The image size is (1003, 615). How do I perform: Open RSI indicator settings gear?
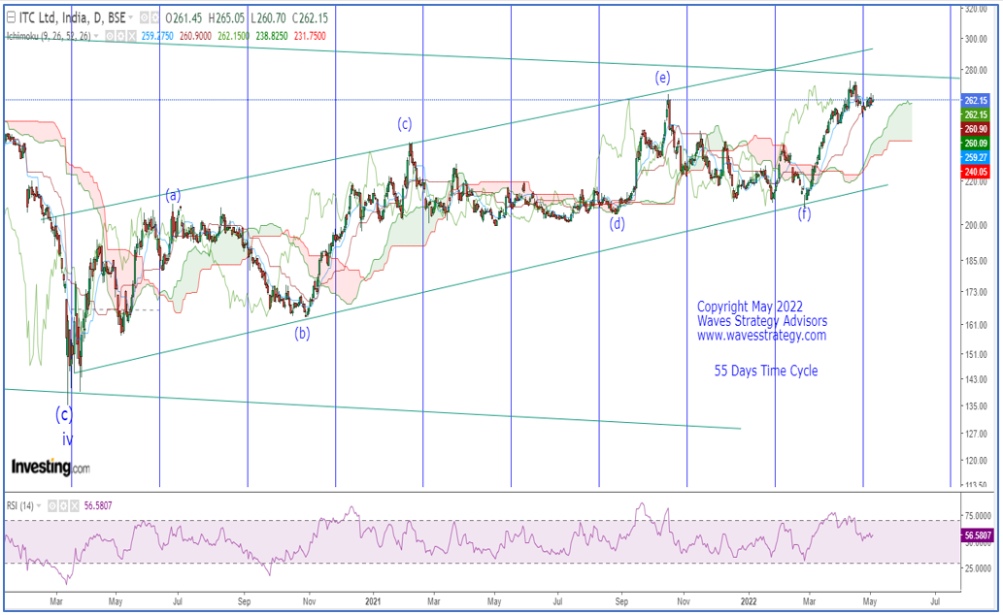tap(63, 505)
